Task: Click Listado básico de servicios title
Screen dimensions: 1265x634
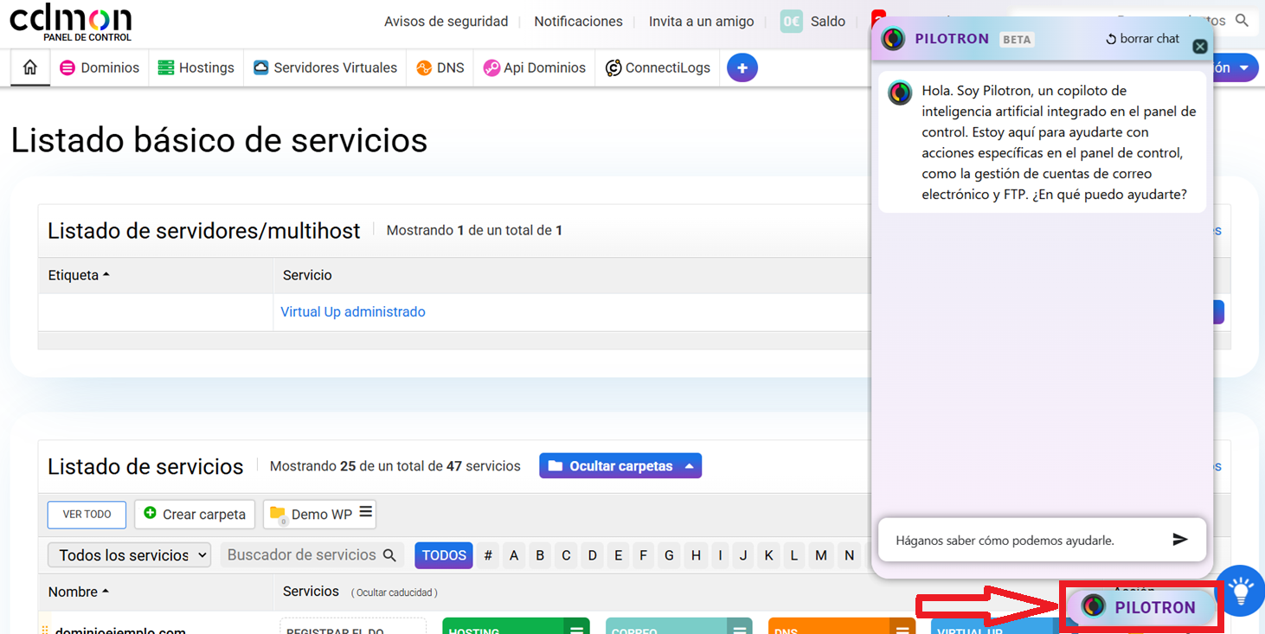Action: pos(219,140)
